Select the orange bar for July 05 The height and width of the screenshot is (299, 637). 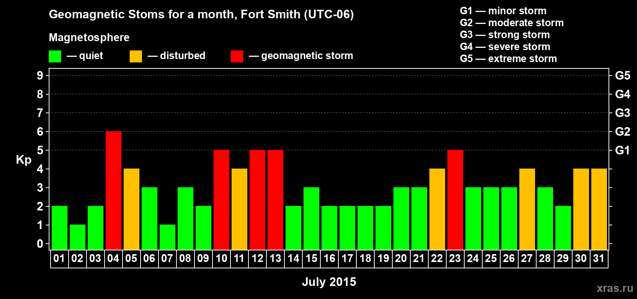point(132,209)
